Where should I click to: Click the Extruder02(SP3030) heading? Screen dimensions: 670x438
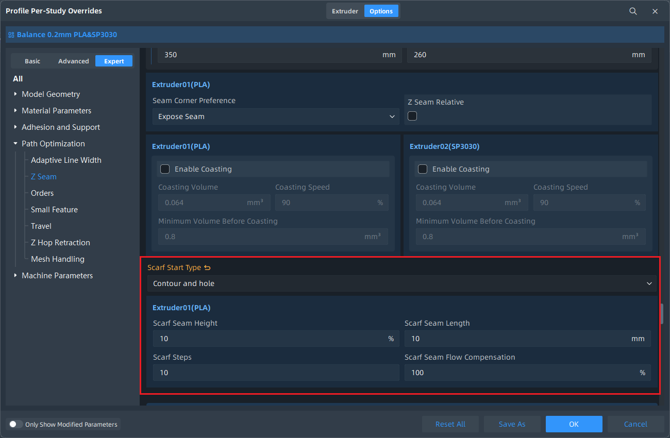444,146
